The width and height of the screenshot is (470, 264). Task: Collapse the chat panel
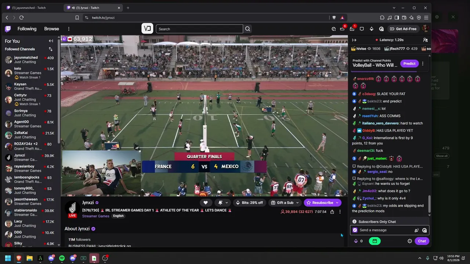[354, 40]
